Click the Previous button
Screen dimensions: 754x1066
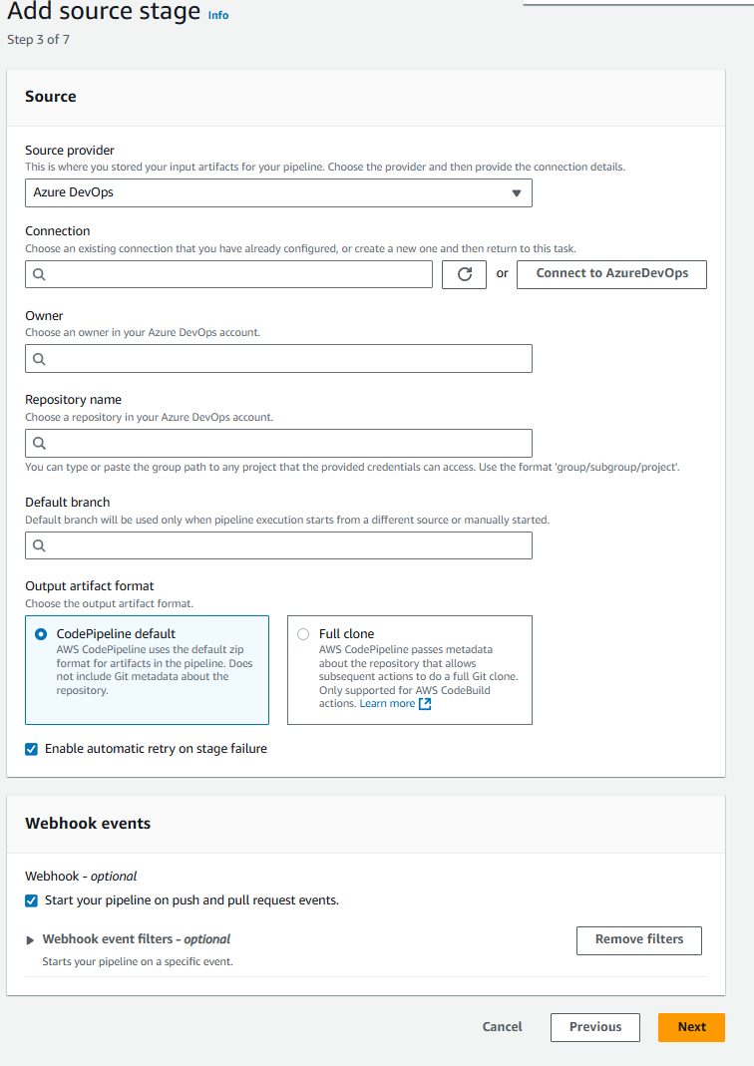point(594,1026)
